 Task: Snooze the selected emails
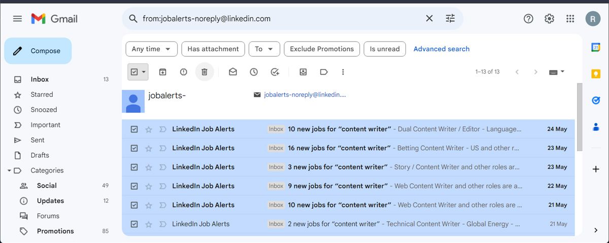(x=254, y=72)
